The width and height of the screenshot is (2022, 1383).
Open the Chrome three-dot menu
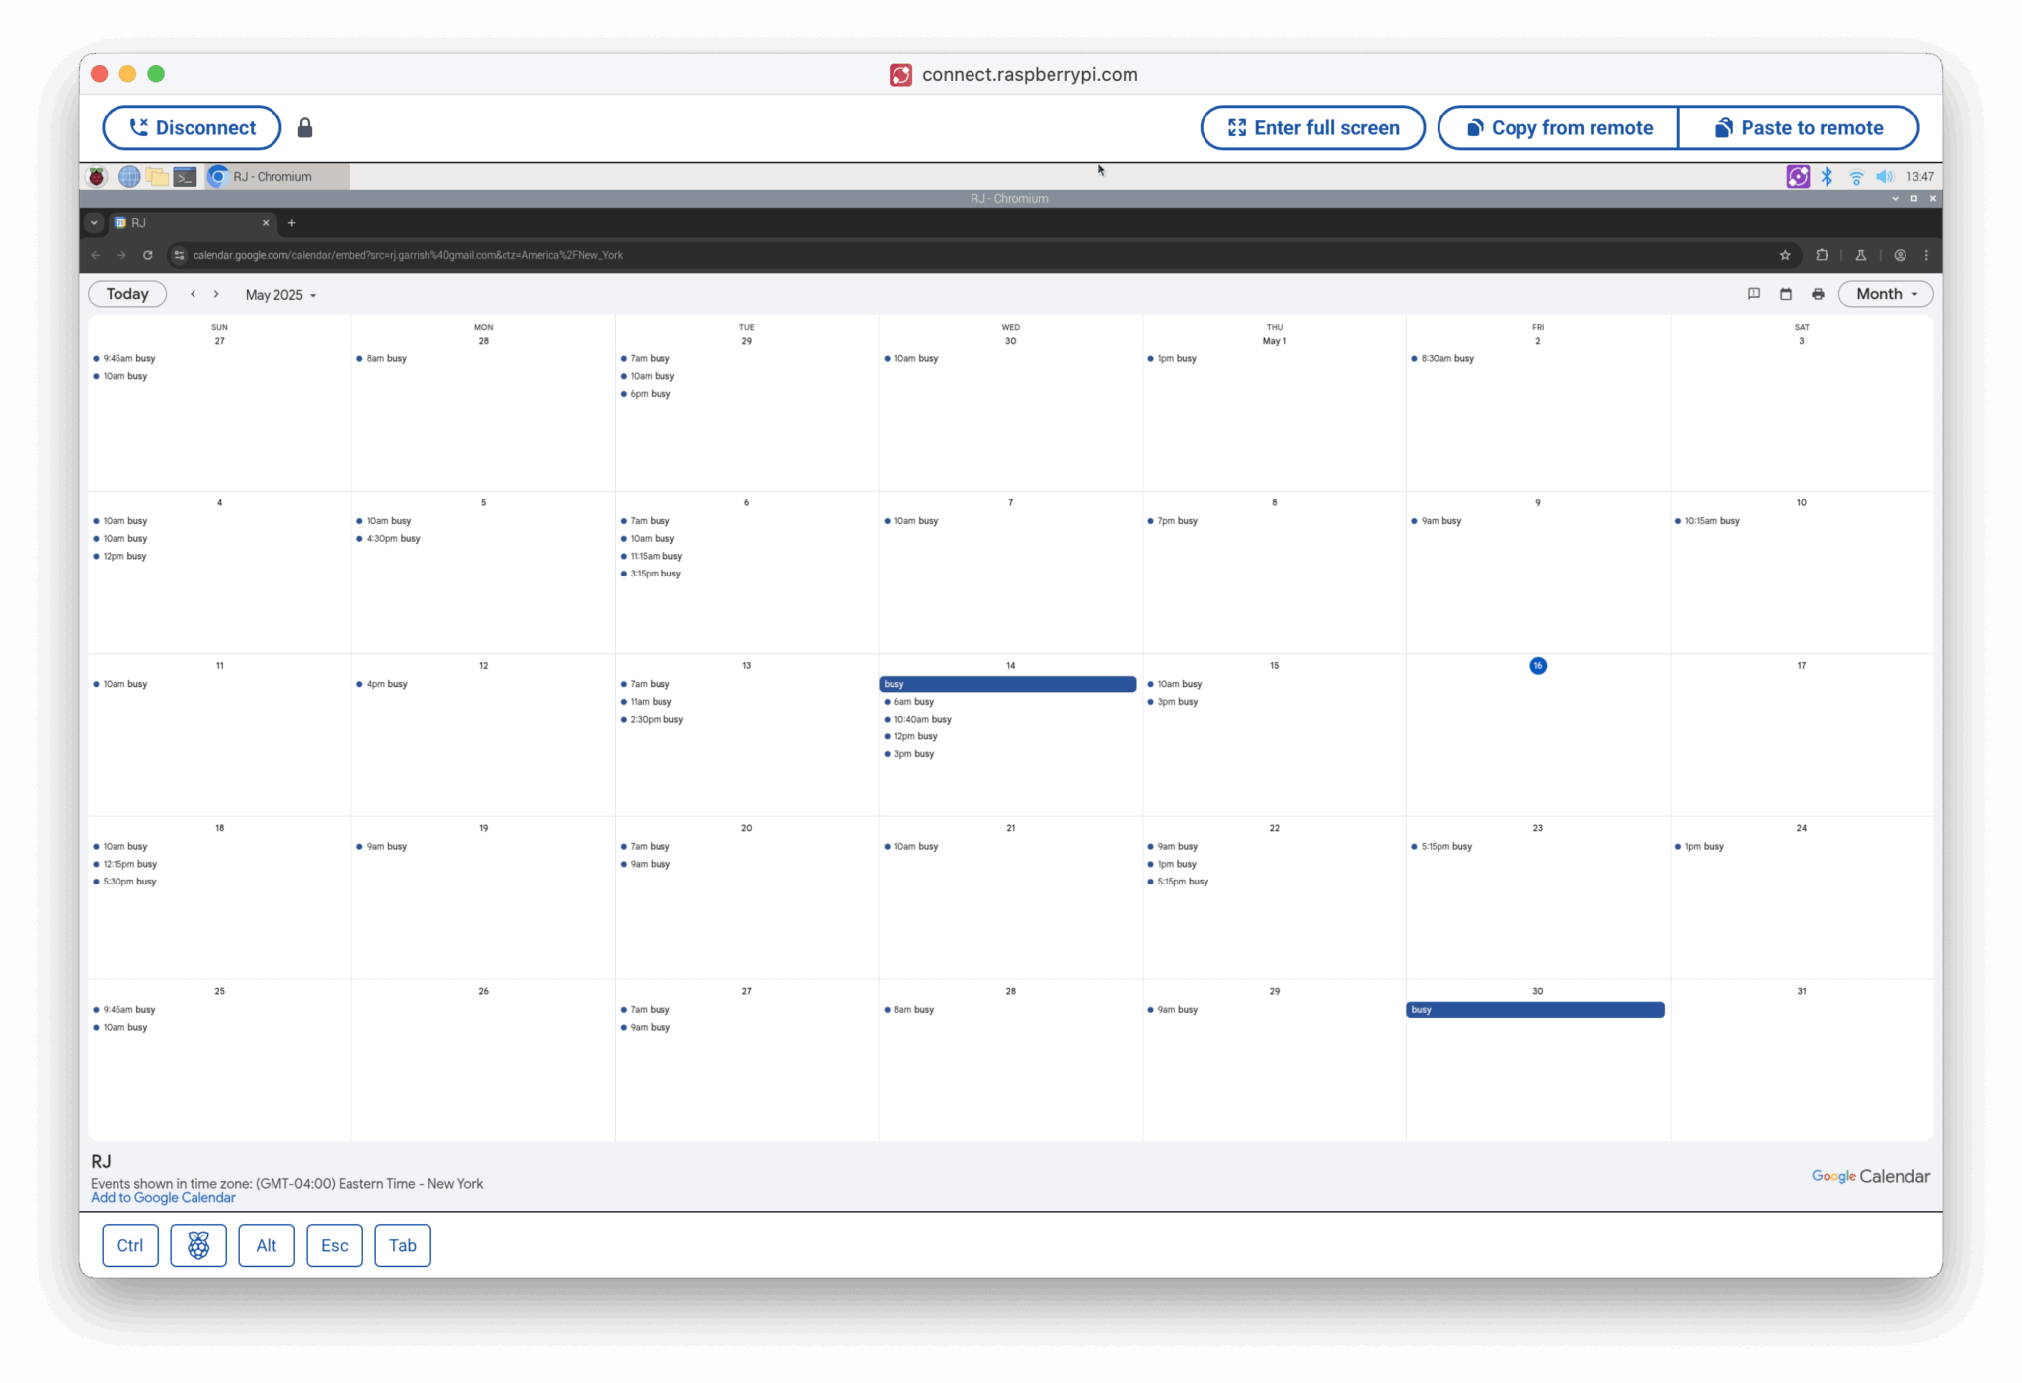tap(1927, 254)
